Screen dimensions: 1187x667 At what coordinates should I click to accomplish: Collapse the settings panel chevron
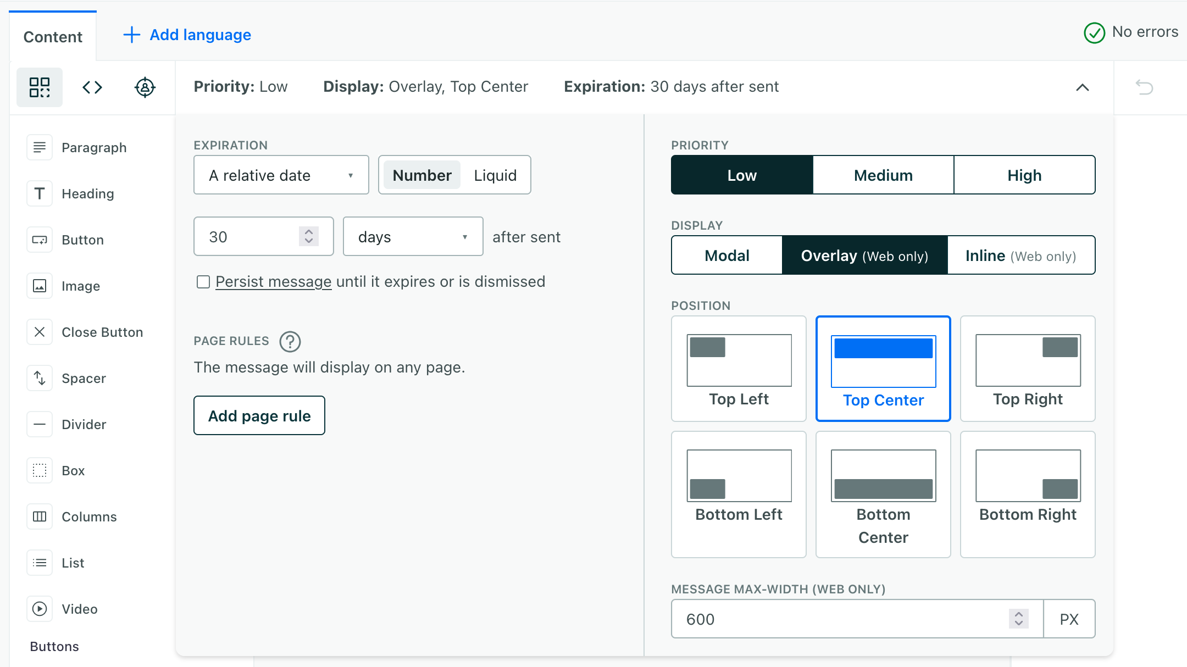pos(1082,87)
